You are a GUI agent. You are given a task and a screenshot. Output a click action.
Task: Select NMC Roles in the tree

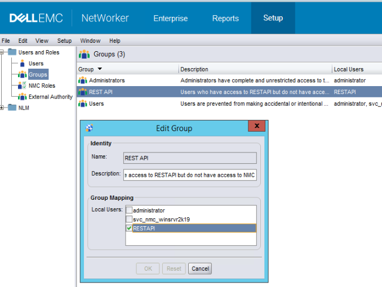[x=42, y=86]
